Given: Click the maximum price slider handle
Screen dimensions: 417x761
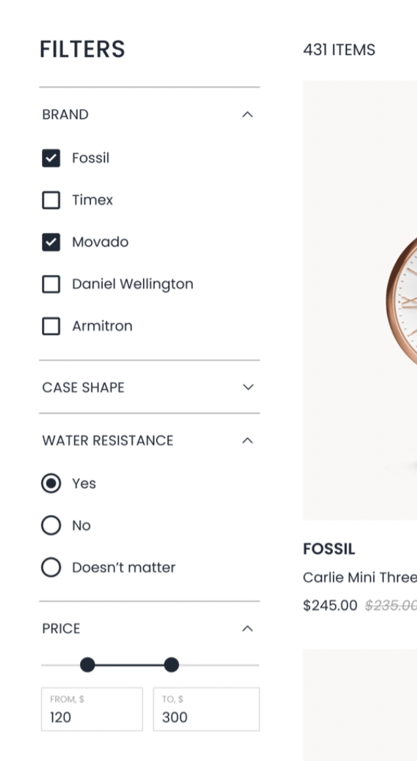Looking at the screenshot, I should pos(171,665).
